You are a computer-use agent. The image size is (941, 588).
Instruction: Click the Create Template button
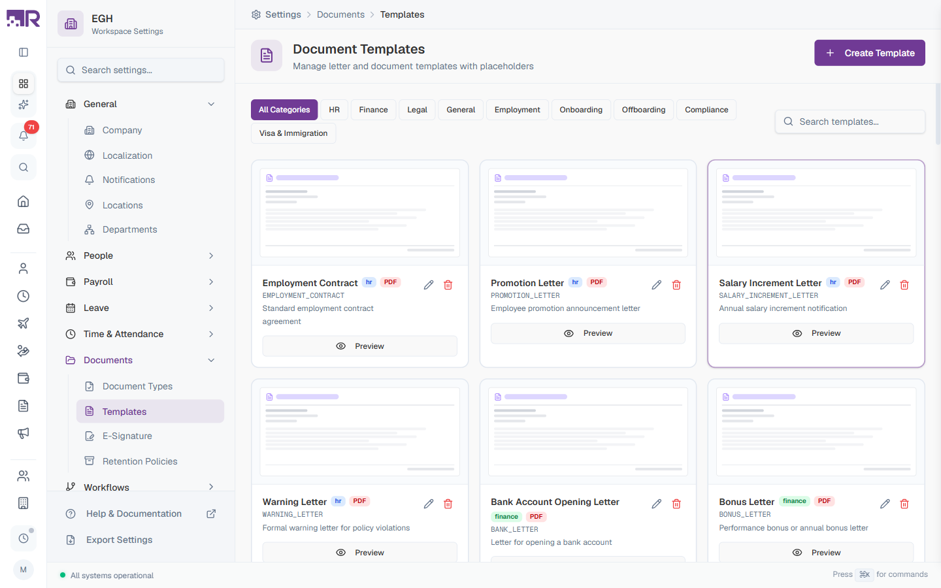[x=870, y=53]
